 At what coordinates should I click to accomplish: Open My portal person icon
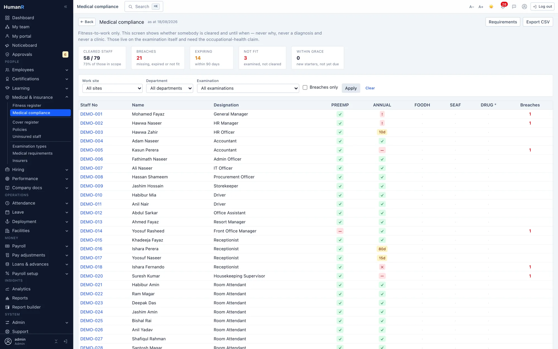tap(7, 36)
